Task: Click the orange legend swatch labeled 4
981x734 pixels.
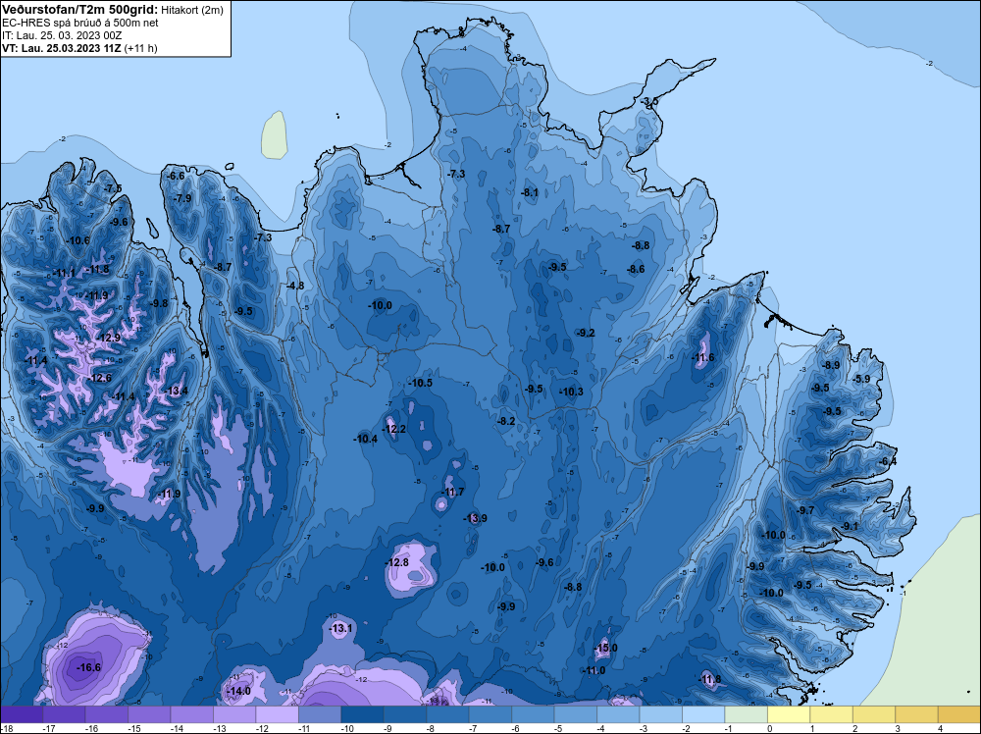Action: pos(959,714)
